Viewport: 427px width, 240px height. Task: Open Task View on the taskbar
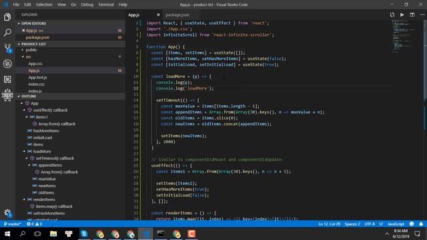(x=37, y=234)
